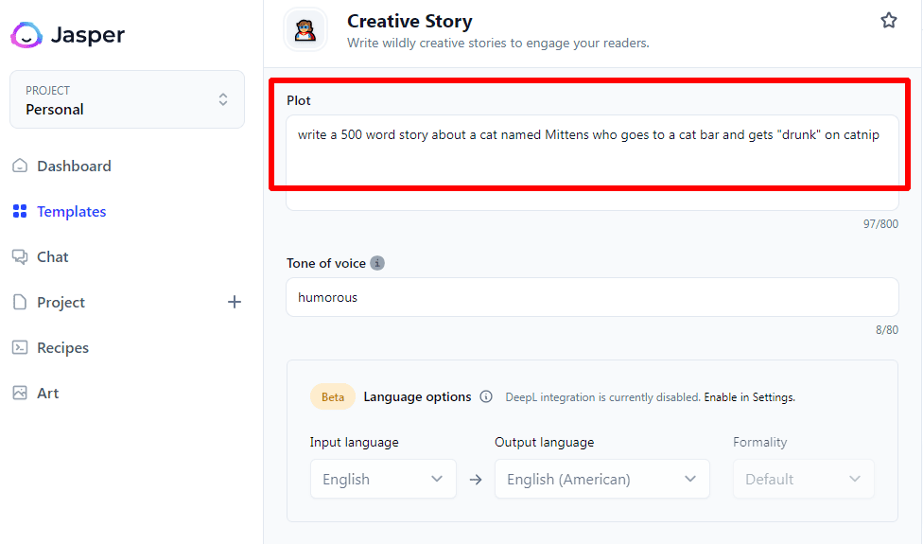This screenshot has height=544, width=923.
Task: Click the Jasper logo icon
Action: click(26, 36)
